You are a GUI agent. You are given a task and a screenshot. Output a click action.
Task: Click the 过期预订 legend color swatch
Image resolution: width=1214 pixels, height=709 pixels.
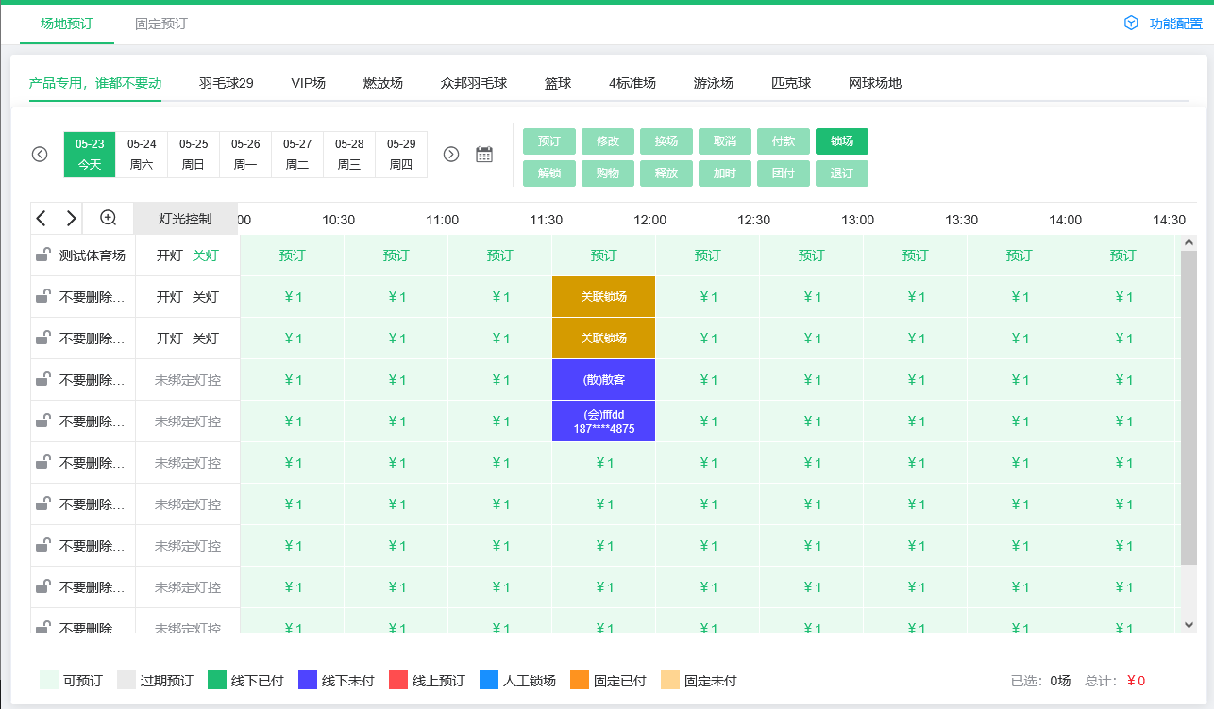tap(126, 680)
